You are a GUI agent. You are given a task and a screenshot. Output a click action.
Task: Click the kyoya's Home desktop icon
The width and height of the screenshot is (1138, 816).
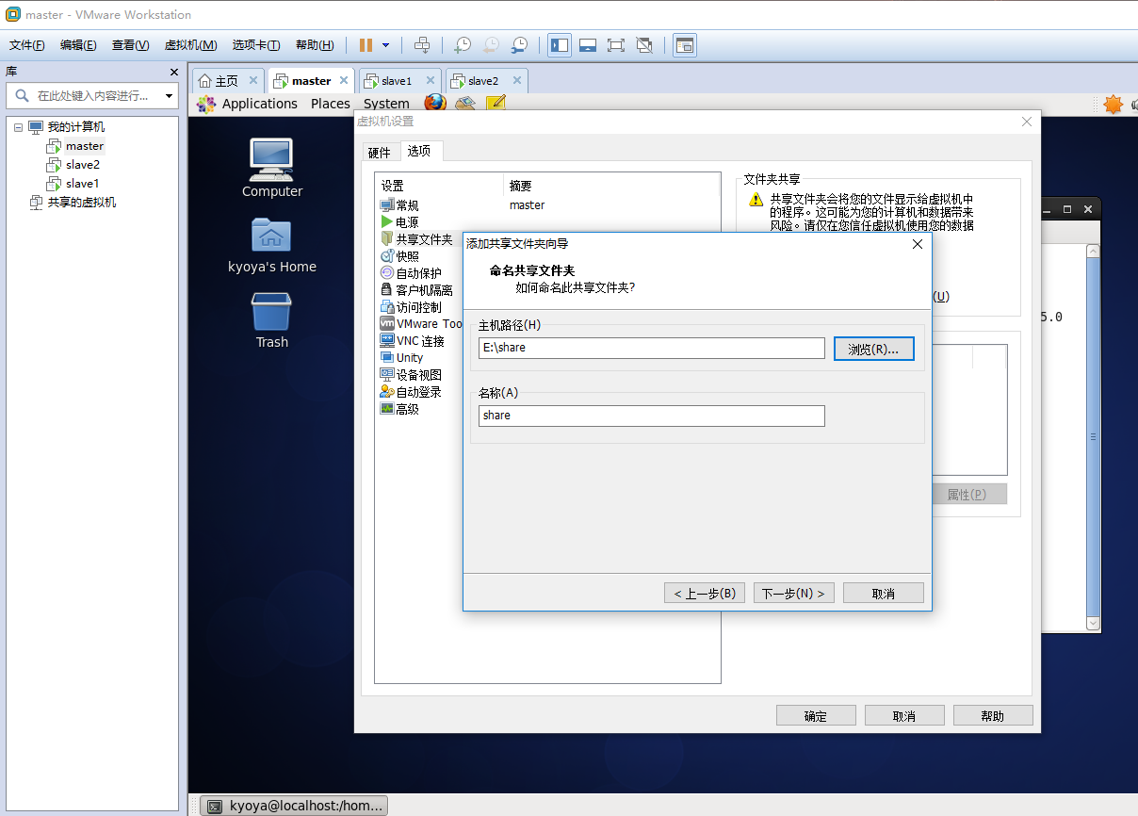click(x=272, y=245)
